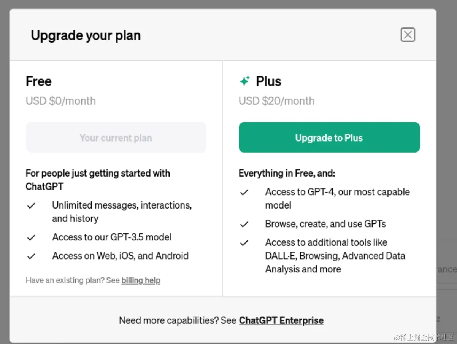
Task: Click checkmark beside GPT-3.5 model access
Action: (31, 237)
